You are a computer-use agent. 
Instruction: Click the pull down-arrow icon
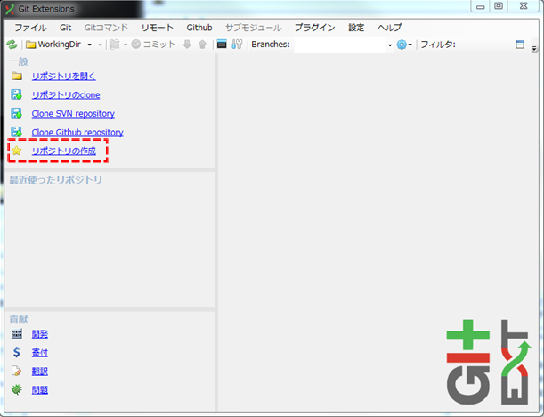(x=187, y=45)
